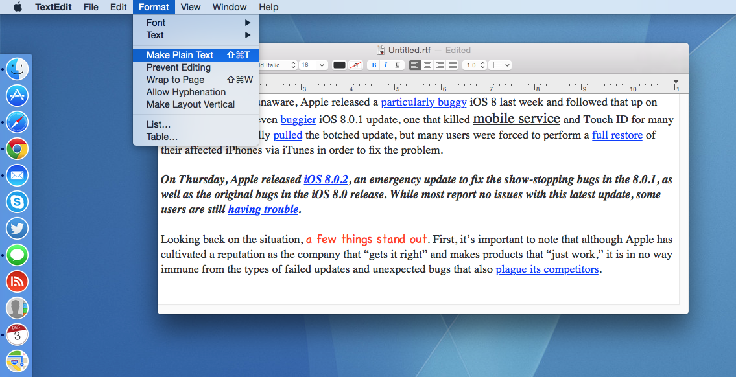Open the Font submenu in Format menu

pyautogui.click(x=156, y=23)
